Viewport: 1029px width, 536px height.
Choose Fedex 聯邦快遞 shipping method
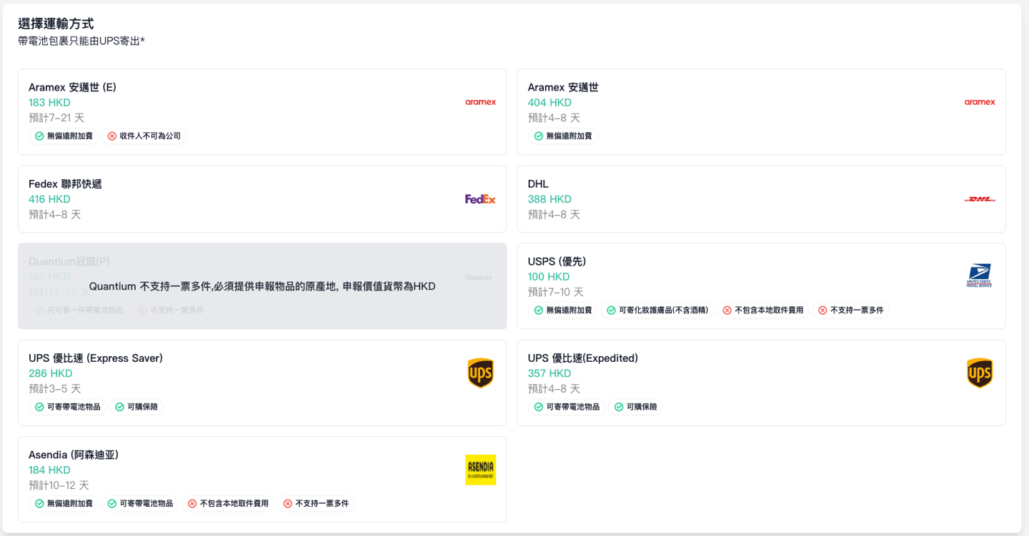65,184
